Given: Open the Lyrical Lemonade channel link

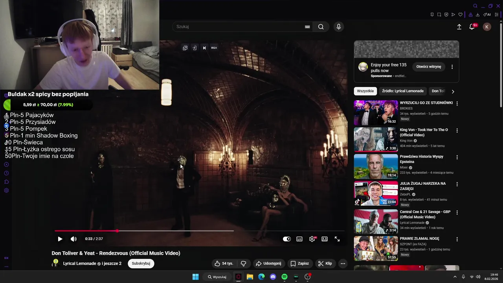Looking at the screenshot, I should [79, 263].
